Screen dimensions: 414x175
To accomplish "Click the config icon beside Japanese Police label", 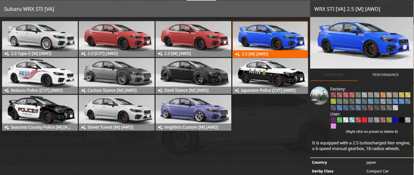I will [237, 91].
